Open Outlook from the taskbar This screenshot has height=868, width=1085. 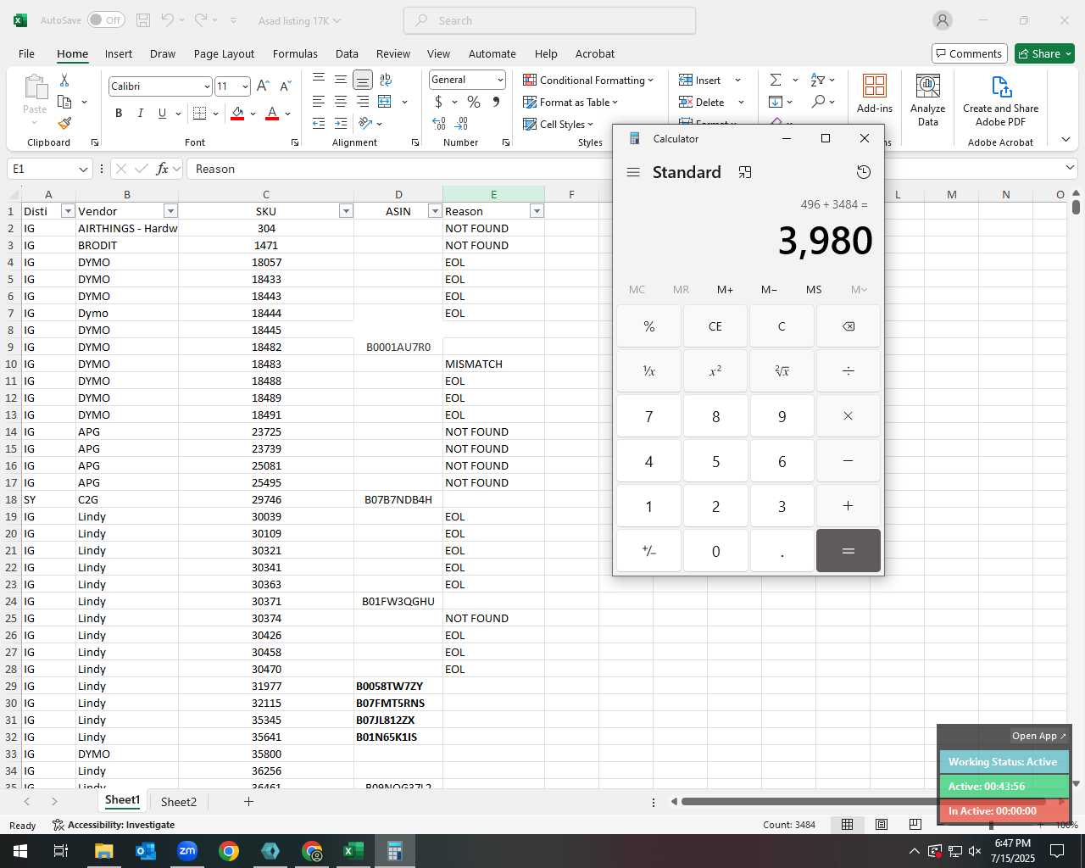point(146,851)
